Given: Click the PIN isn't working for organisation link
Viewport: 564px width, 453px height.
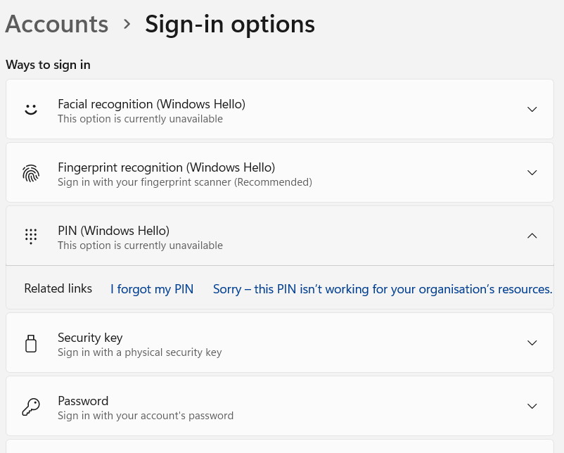Looking at the screenshot, I should [383, 289].
